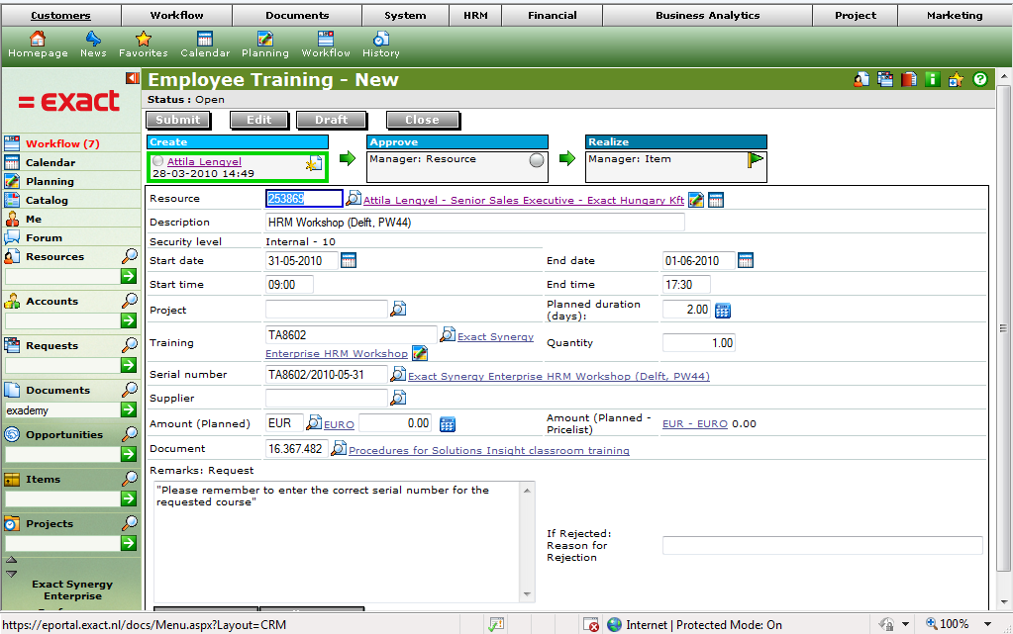This screenshot has width=1013, height=634.
Task: Browse documents with the magnifier beside 16.367.482
Action: pos(339,448)
